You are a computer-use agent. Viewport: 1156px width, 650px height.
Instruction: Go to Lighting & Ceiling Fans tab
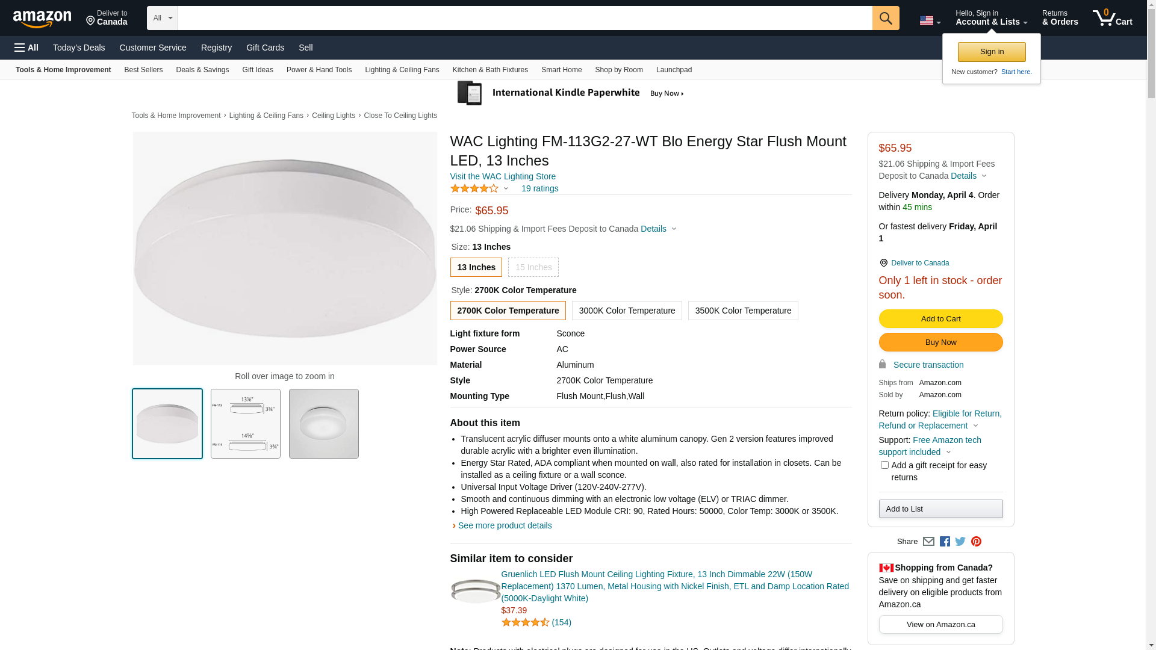[402, 70]
